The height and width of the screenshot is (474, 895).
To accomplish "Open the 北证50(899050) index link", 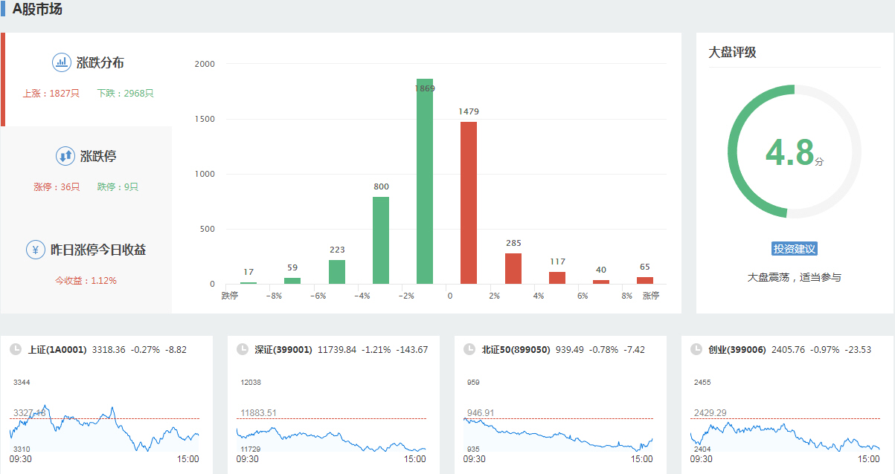I will pyautogui.click(x=516, y=349).
